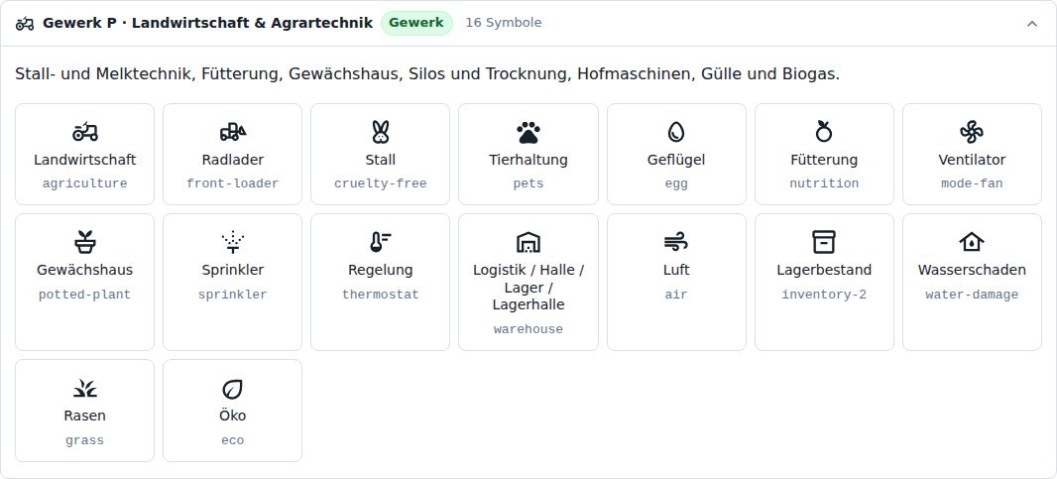Click the 'mode-fan' code label
The image size is (1057, 479).
point(972,183)
